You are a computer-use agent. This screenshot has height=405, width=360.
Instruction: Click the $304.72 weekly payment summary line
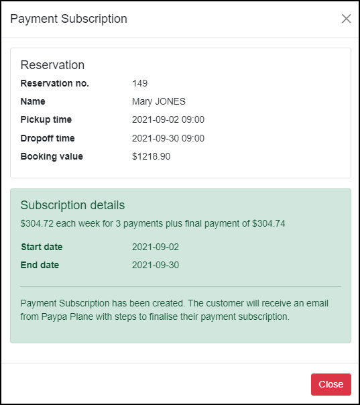click(153, 223)
